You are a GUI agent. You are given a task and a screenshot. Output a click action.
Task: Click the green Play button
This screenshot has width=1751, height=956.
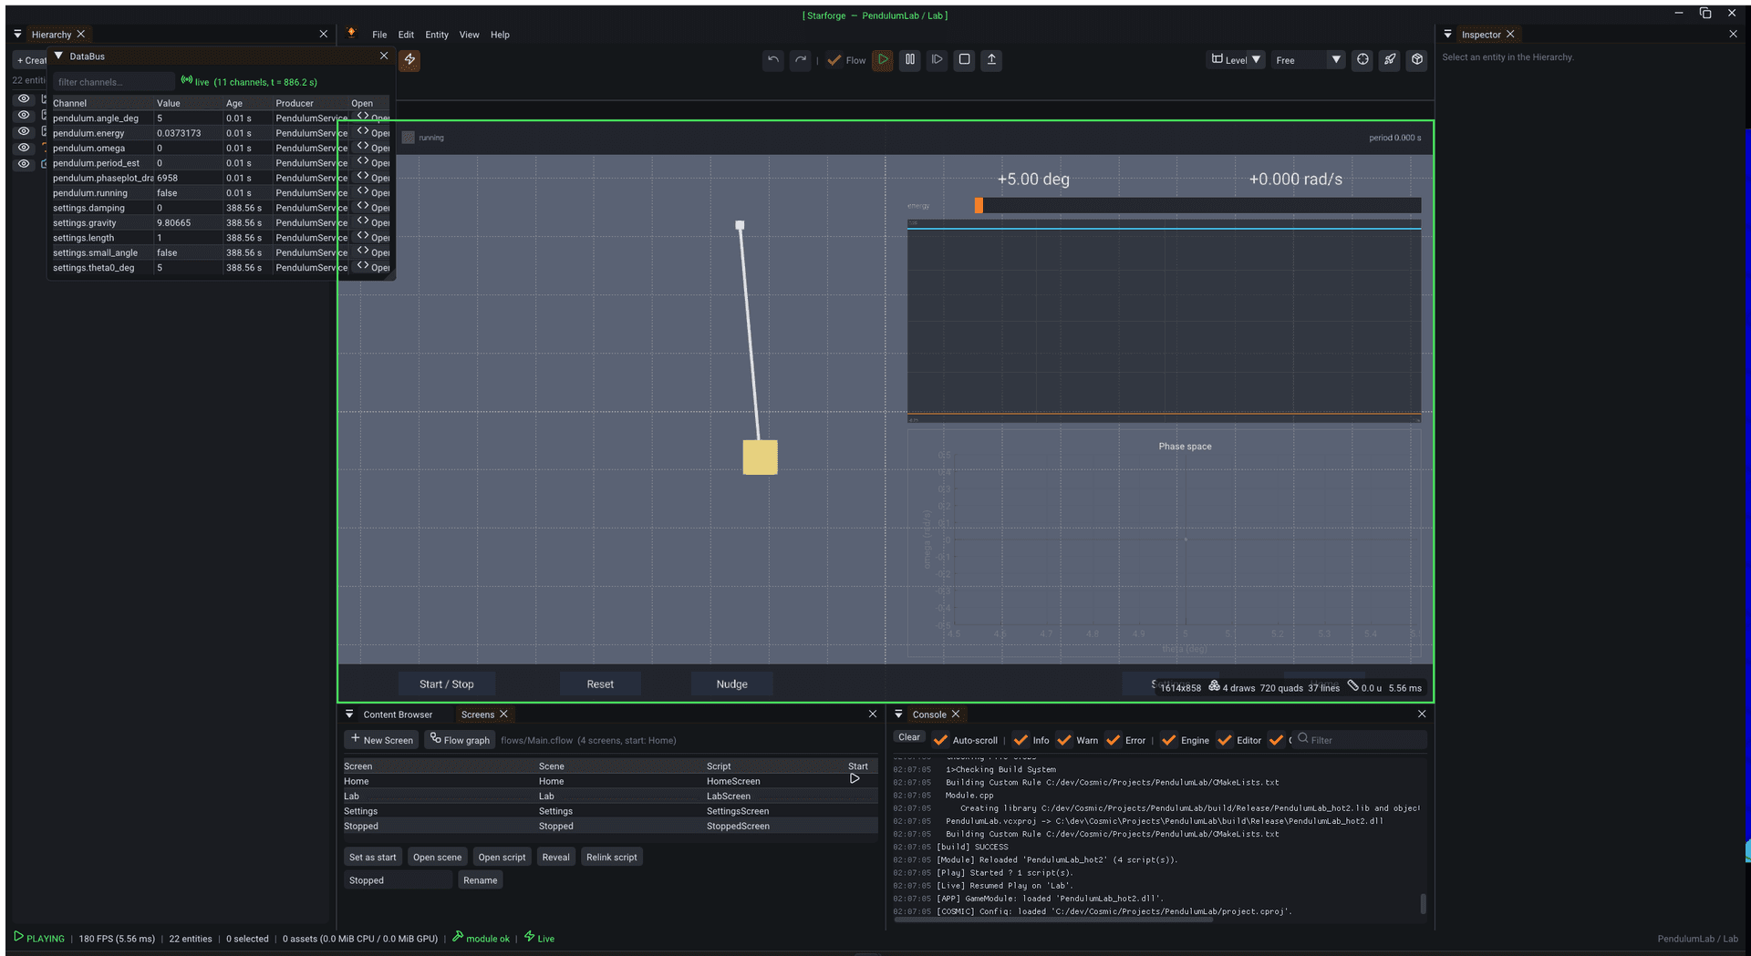coord(883,60)
